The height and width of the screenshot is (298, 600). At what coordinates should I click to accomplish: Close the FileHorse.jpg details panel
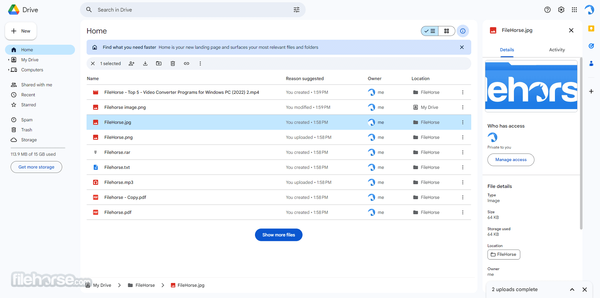coord(571,30)
